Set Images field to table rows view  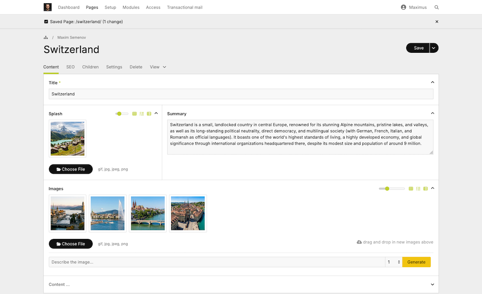tap(426, 188)
